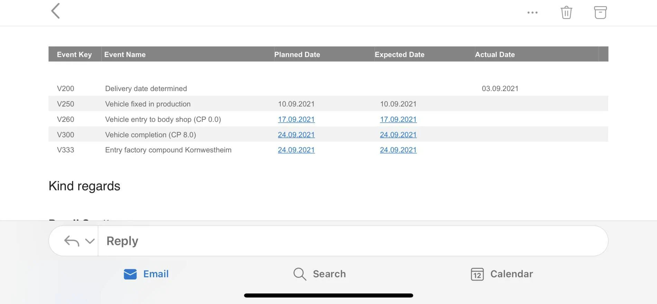
Task: Select the Expected Date column header
Action: coord(399,54)
